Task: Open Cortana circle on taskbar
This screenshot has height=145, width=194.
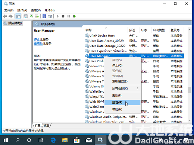Action: point(29,140)
